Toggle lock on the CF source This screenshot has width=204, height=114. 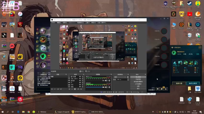[x=82, y=83]
